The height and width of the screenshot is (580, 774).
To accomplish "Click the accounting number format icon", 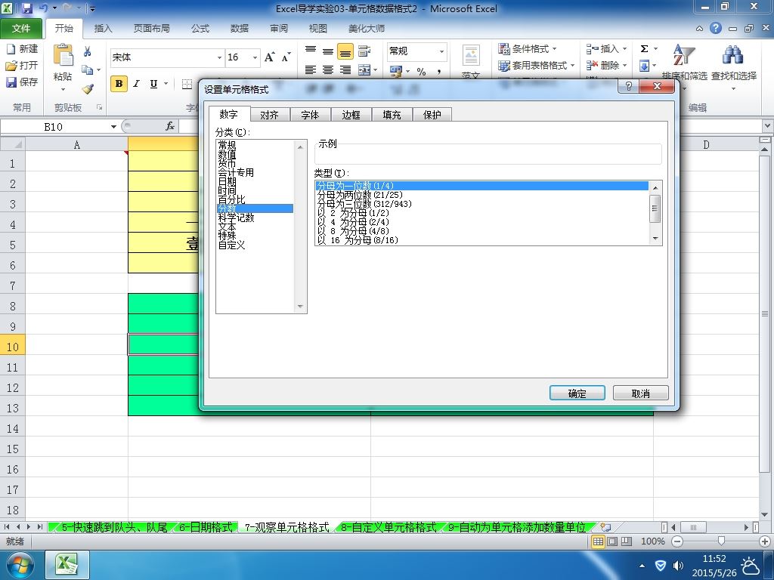I will (x=396, y=72).
